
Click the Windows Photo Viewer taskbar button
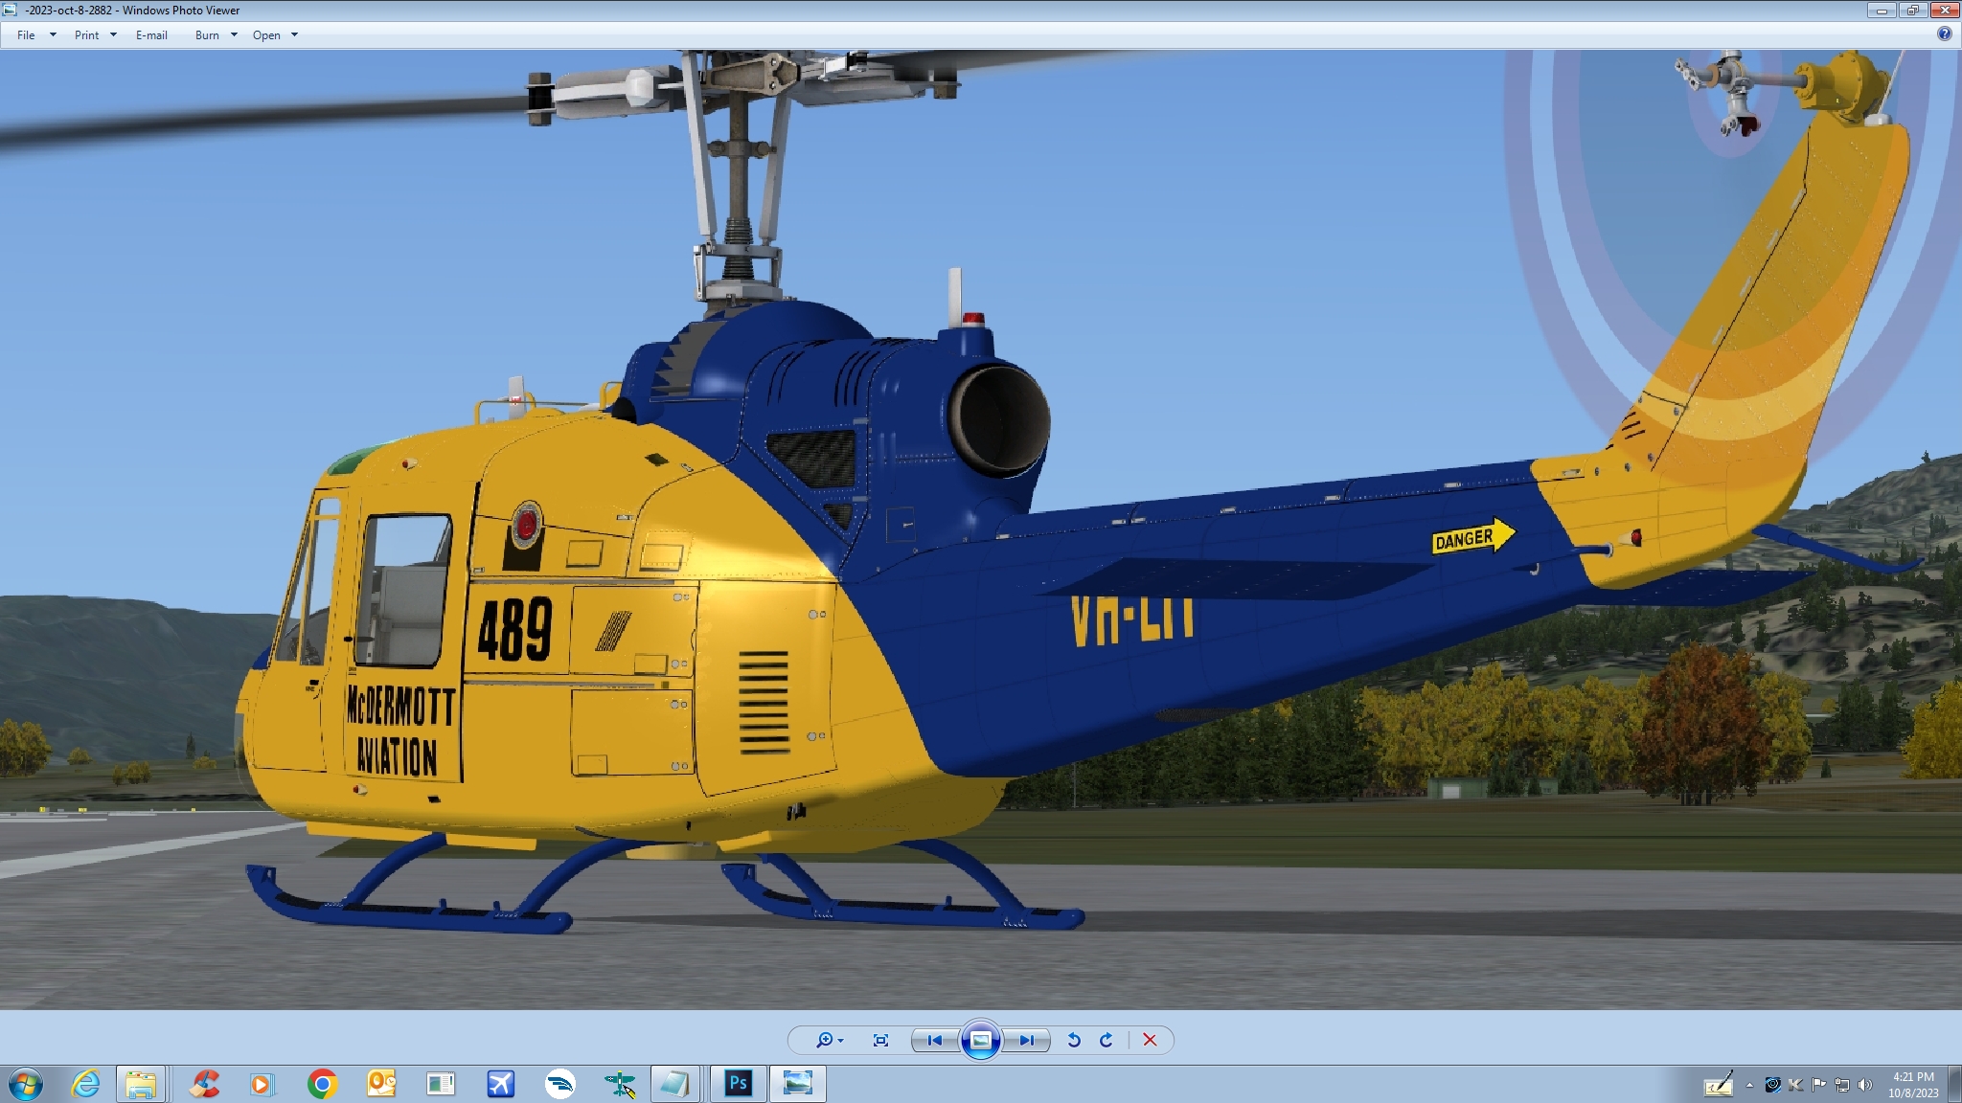pyautogui.click(x=797, y=1084)
